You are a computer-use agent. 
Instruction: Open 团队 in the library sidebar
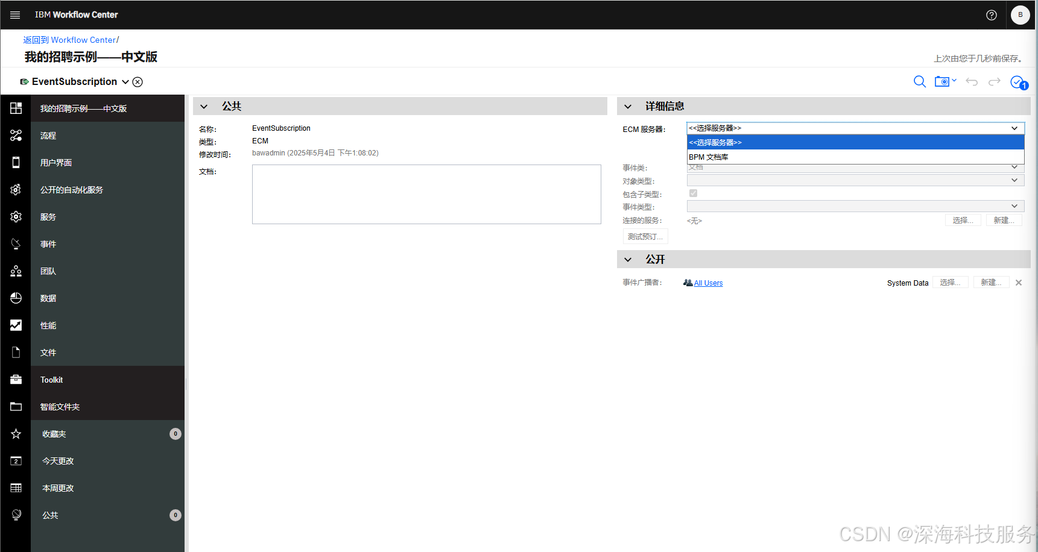point(107,271)
